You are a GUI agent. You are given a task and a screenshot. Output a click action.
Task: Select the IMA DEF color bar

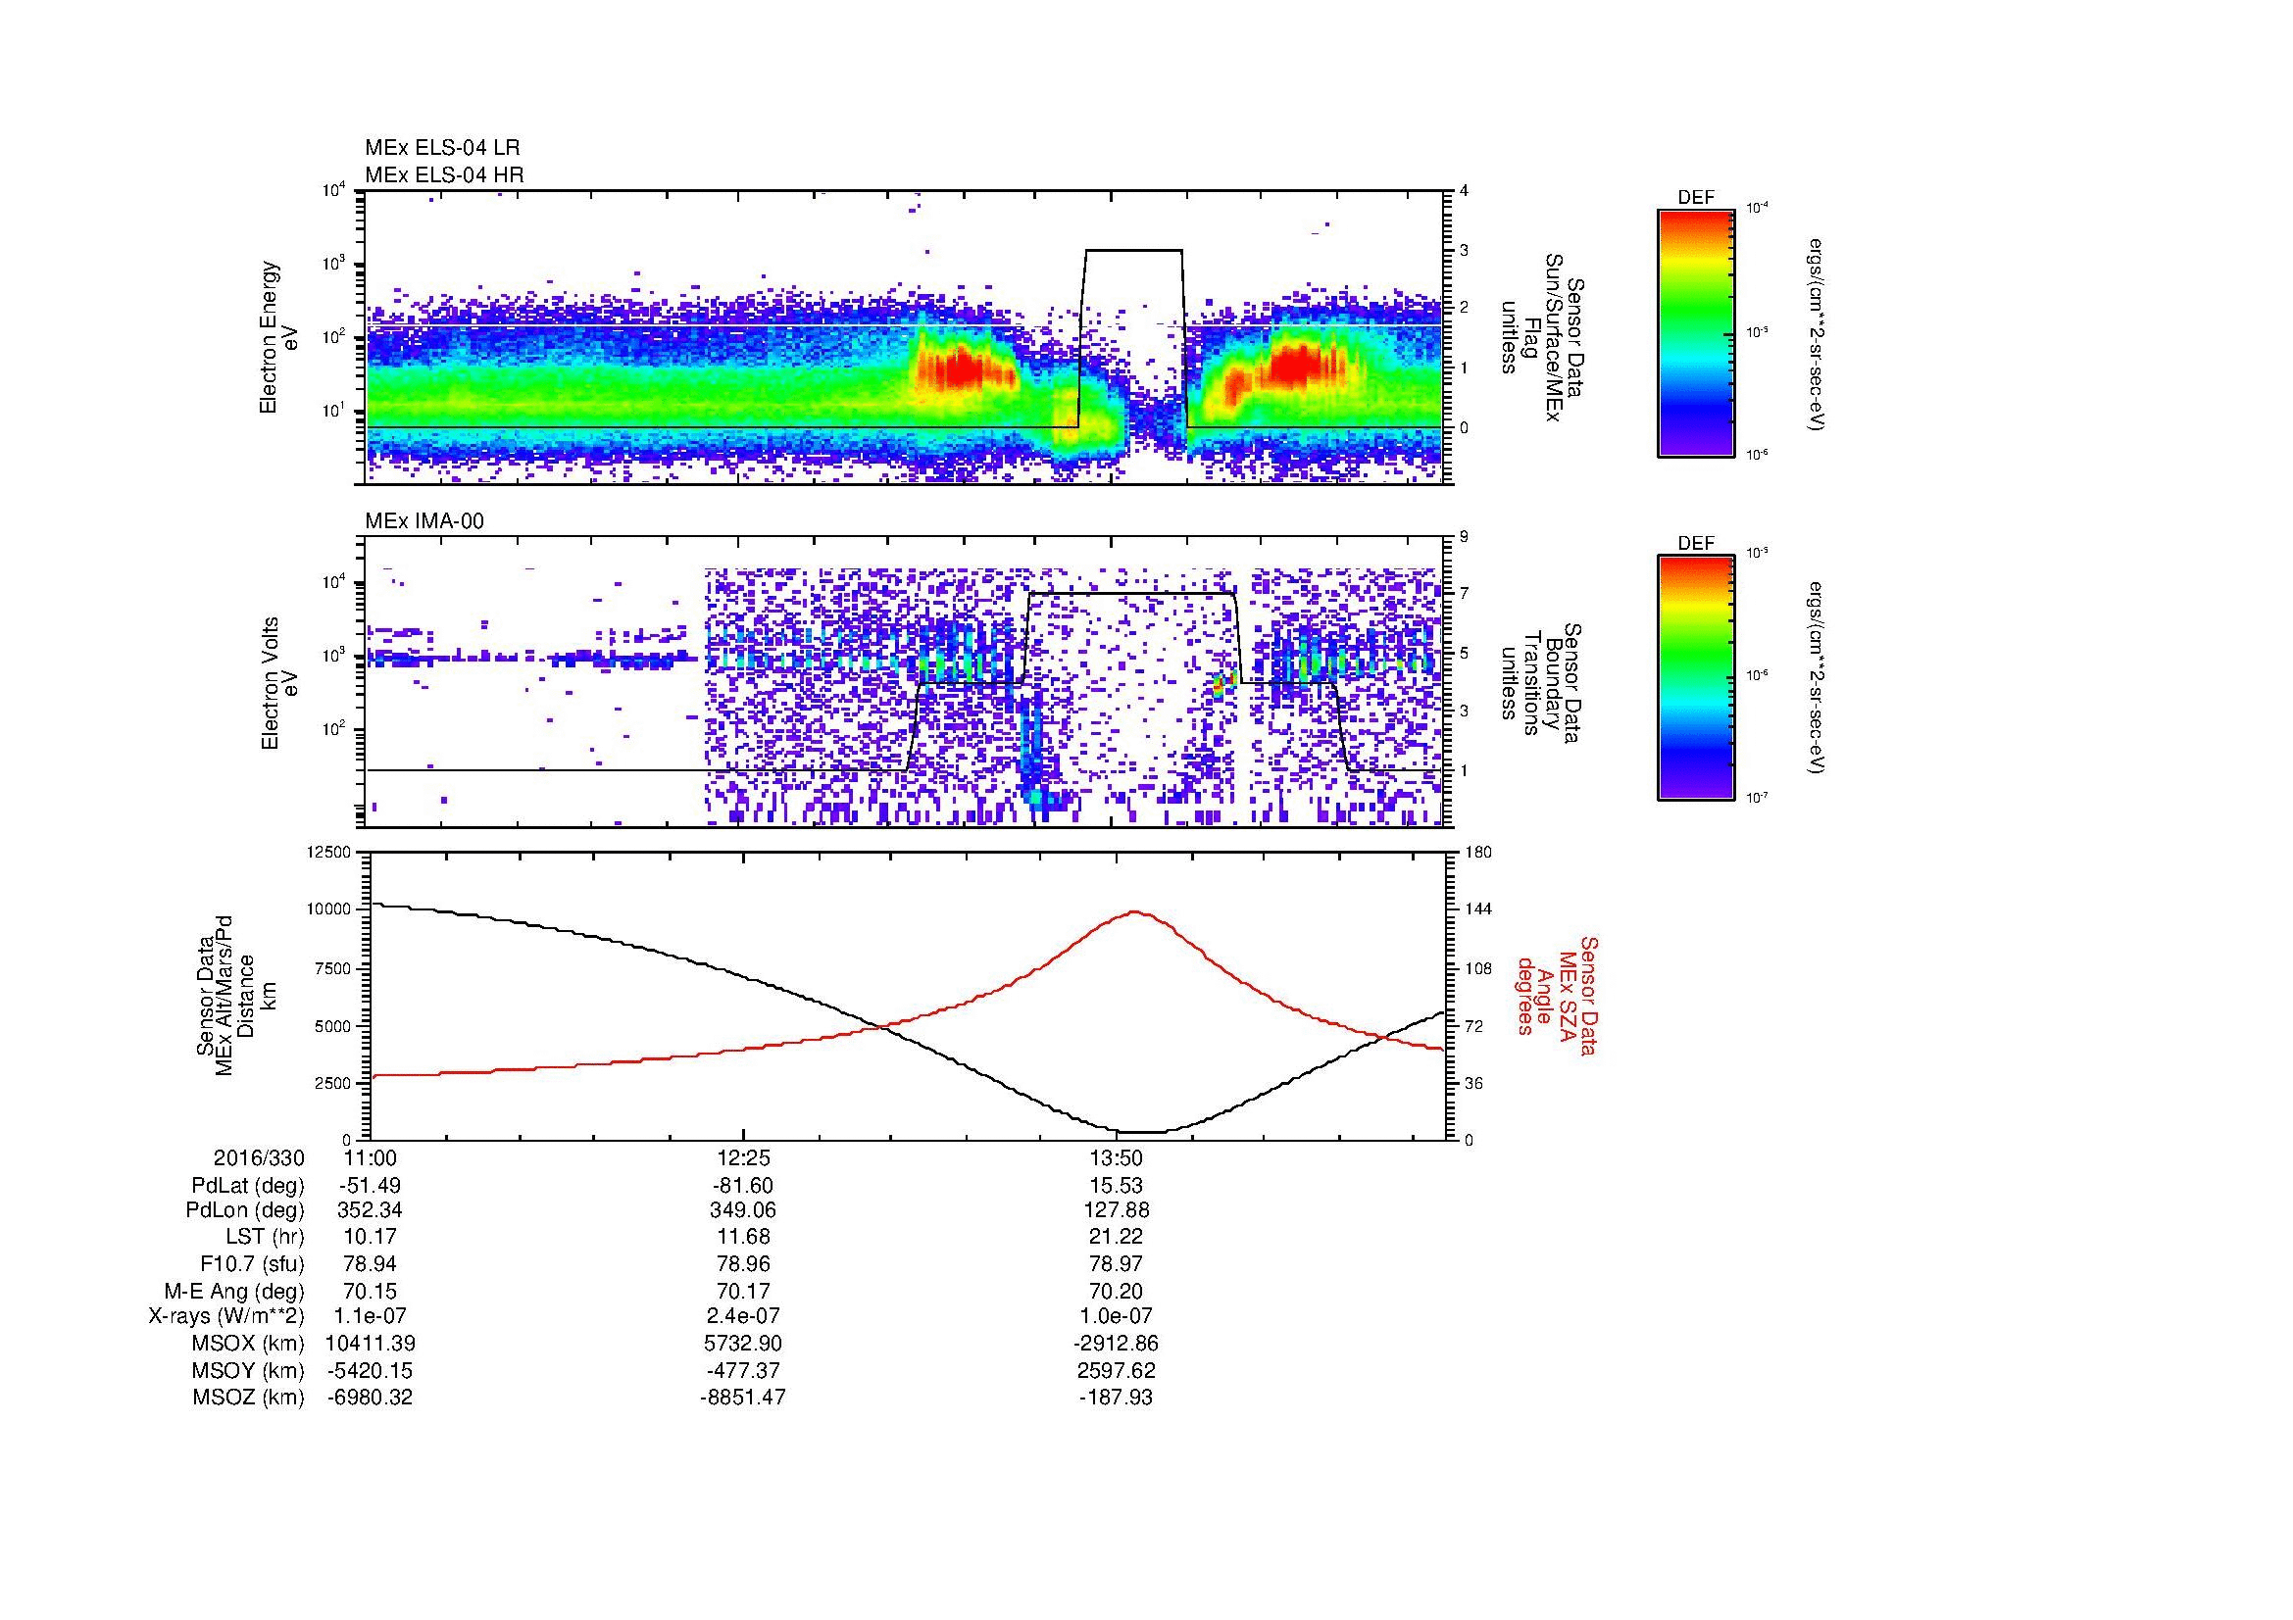click(1695, 678)
